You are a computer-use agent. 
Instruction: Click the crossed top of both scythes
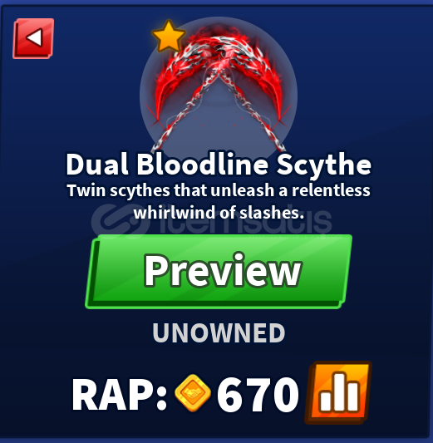coord(219,48)
